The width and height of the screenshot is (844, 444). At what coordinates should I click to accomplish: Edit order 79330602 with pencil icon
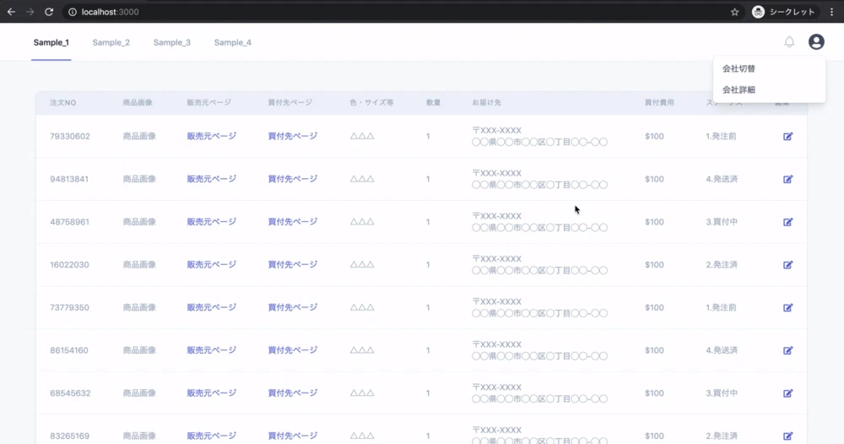point(788,136)
